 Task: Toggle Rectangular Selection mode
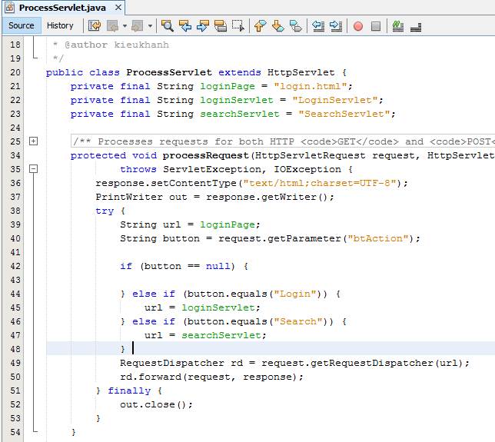click(x=238, y=26)
